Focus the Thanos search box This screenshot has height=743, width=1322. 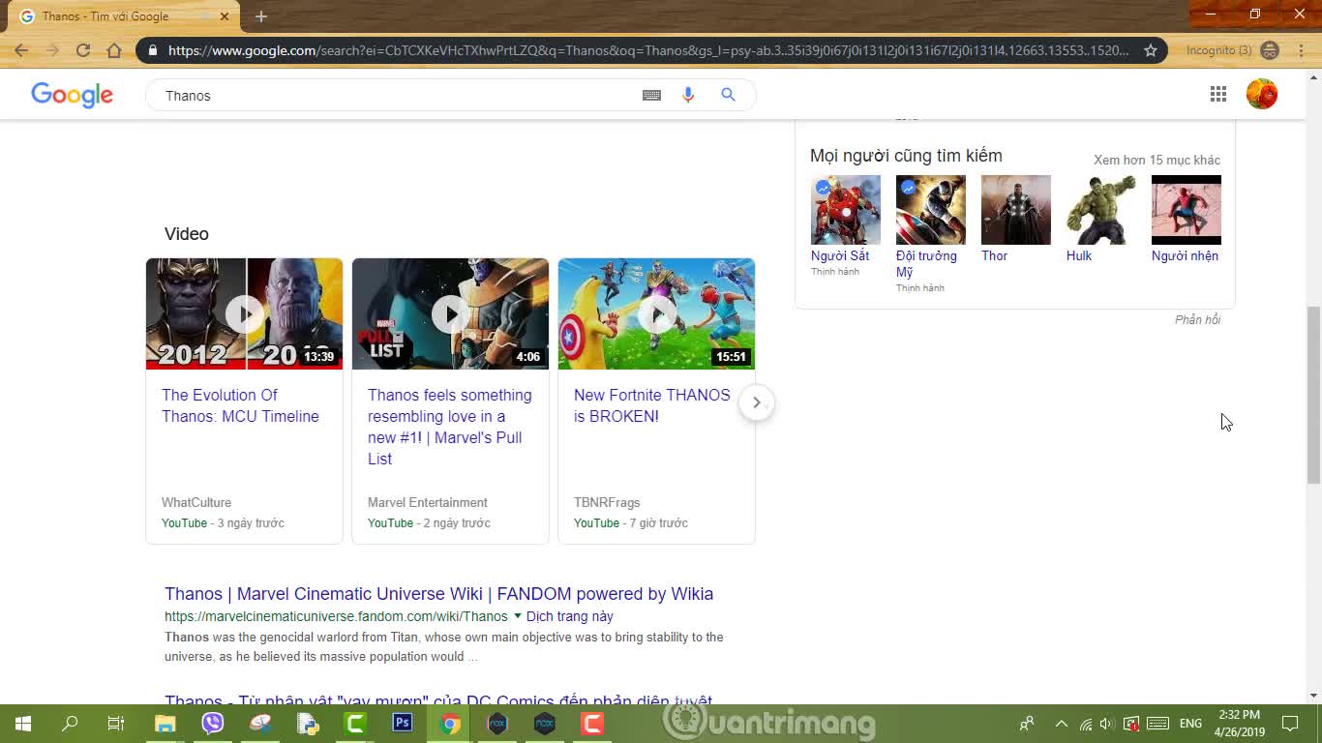(x=397, y=96)
